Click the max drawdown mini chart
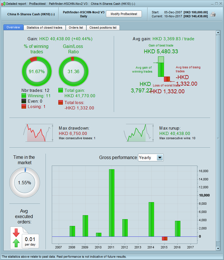 39,133
